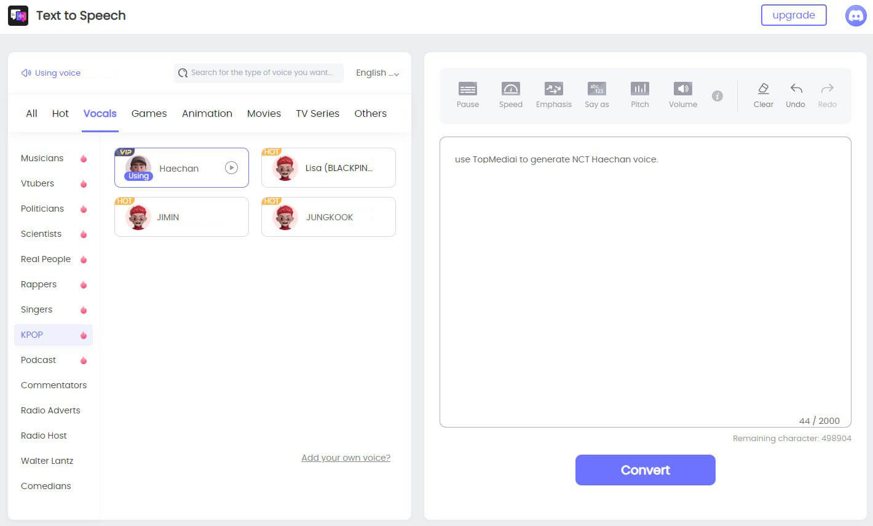Viewport: 873px width, 526px height.
Task: Open the Movies tab
Action: pyautogui.click(x=264, y=113)
